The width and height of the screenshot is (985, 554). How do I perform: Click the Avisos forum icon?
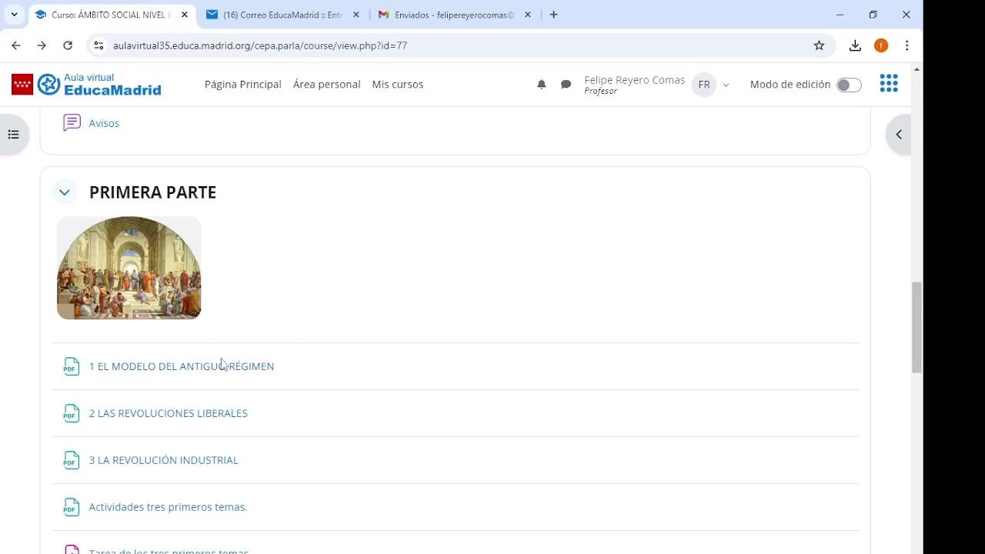72,123
